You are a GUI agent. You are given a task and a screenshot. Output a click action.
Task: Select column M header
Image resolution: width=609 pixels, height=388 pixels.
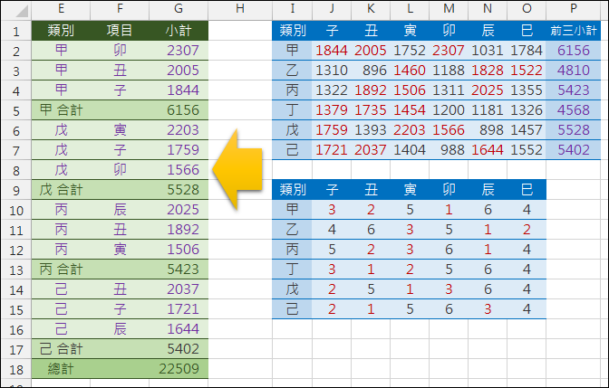(449, 8)
